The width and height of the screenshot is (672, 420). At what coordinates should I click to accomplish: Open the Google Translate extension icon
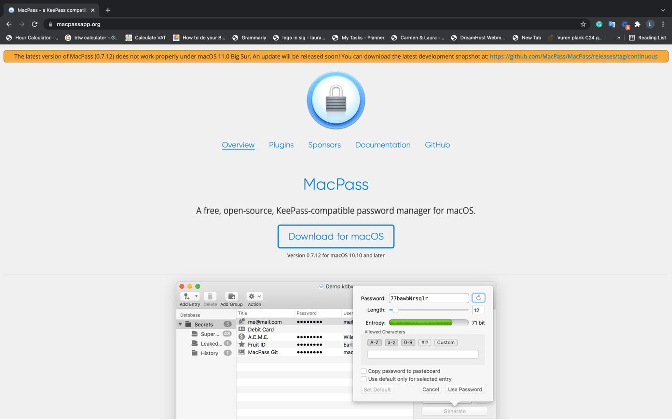(612, 24)
